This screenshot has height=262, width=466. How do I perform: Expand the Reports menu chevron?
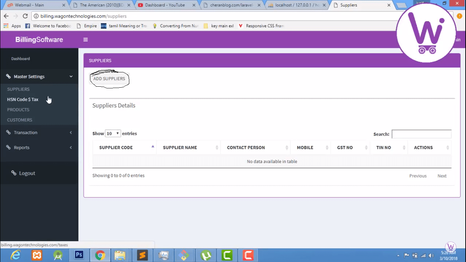coord(71,147)
